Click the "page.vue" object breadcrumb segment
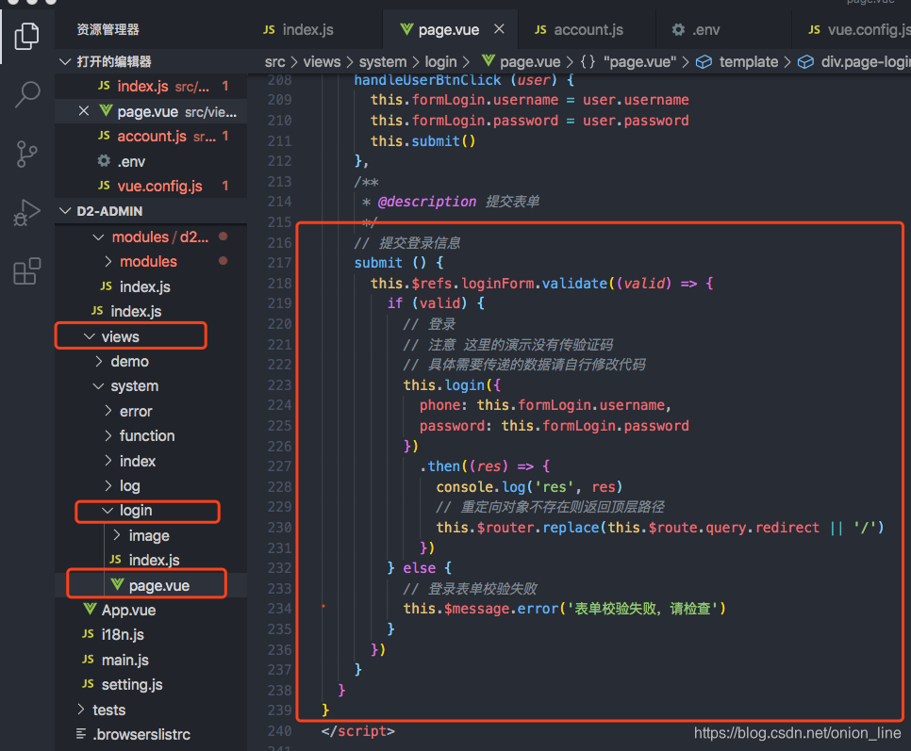This screenshot has height=751, width=911. click(x=629, y=61)
